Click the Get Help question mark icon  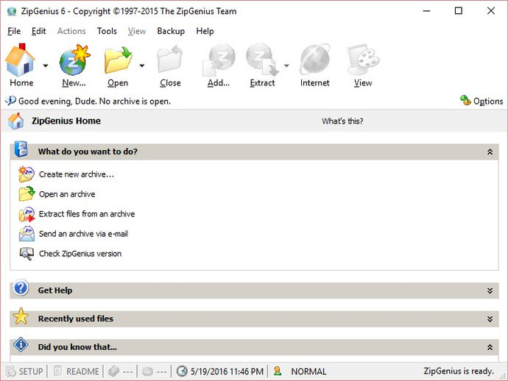click(x=21, y=288)
